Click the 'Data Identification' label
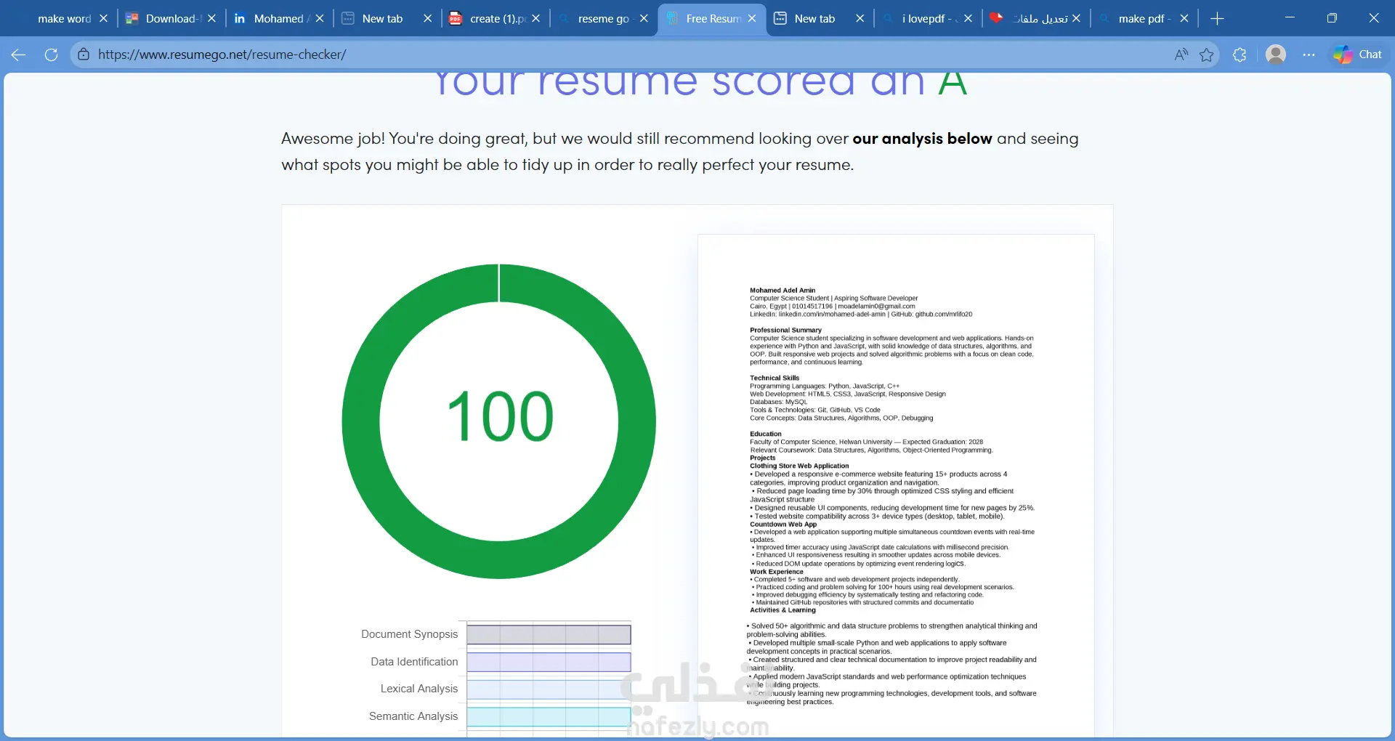This screenshot has width=1395, height=741. (x=414, y=662)
